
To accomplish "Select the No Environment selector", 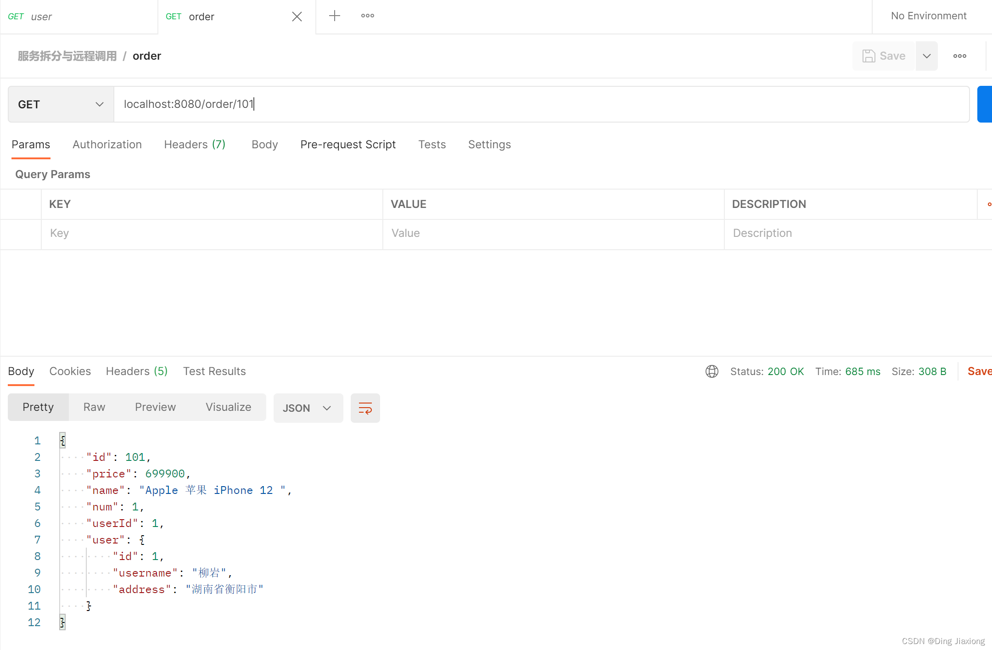I will tap(929, 16).
